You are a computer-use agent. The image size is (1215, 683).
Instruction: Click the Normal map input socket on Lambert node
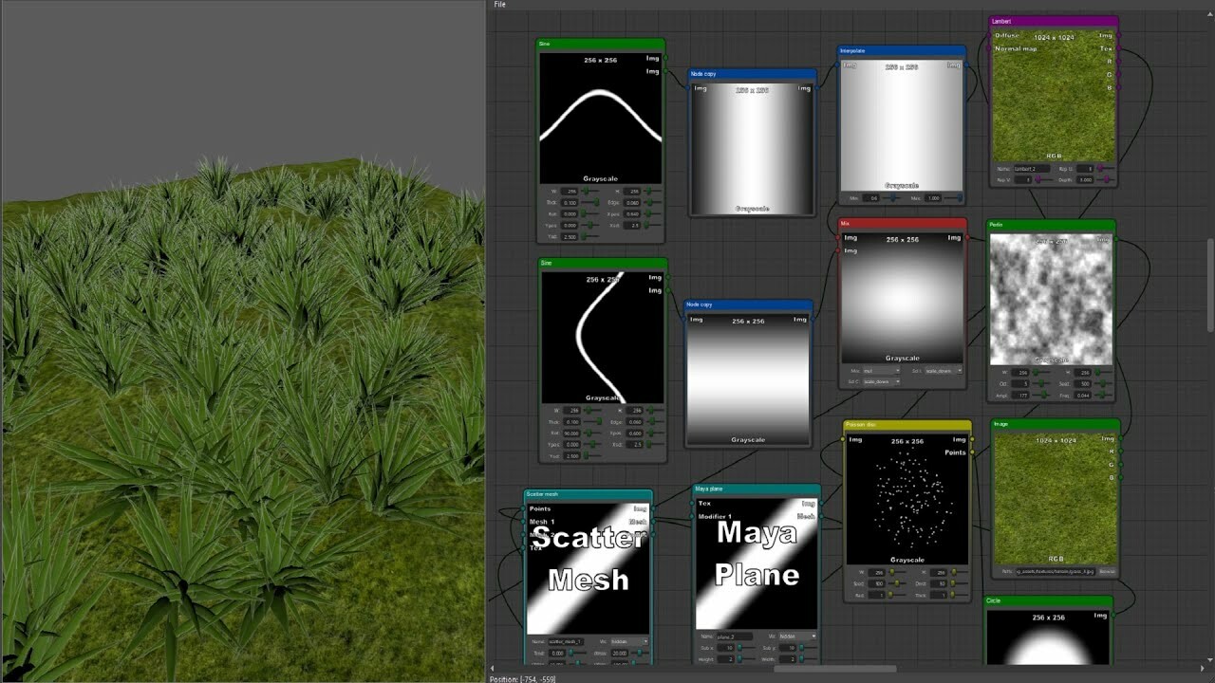click(x=990, y=49)
